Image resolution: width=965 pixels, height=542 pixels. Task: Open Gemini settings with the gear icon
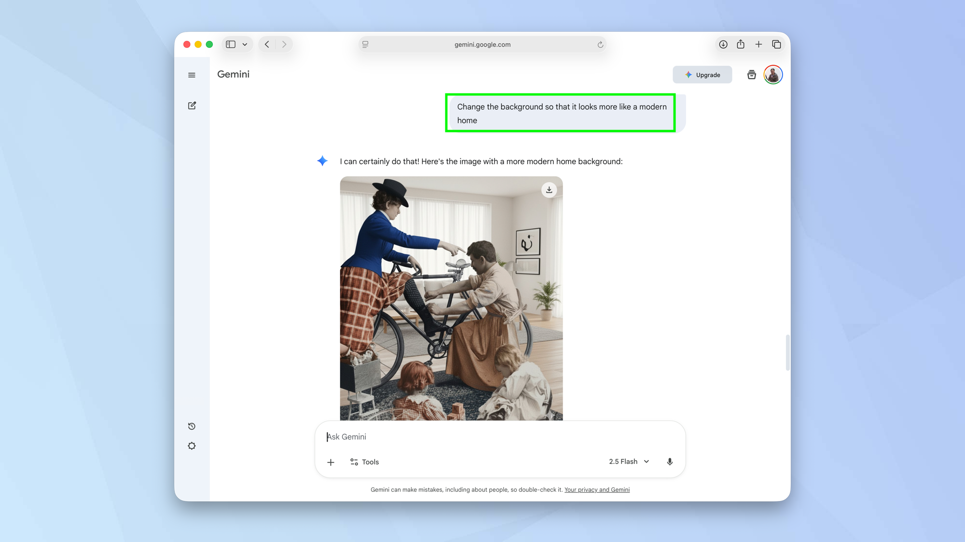coord(192,446)
